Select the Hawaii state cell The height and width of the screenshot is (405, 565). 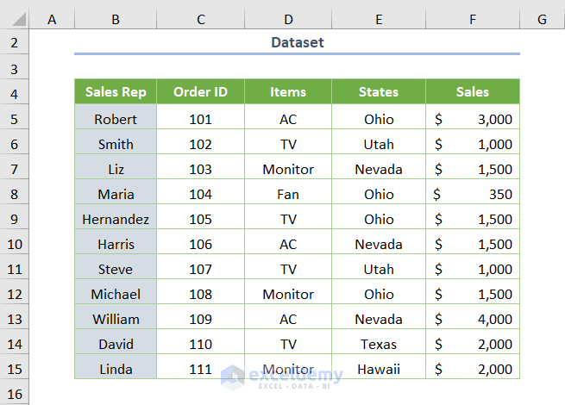click(x=379, y=370)
